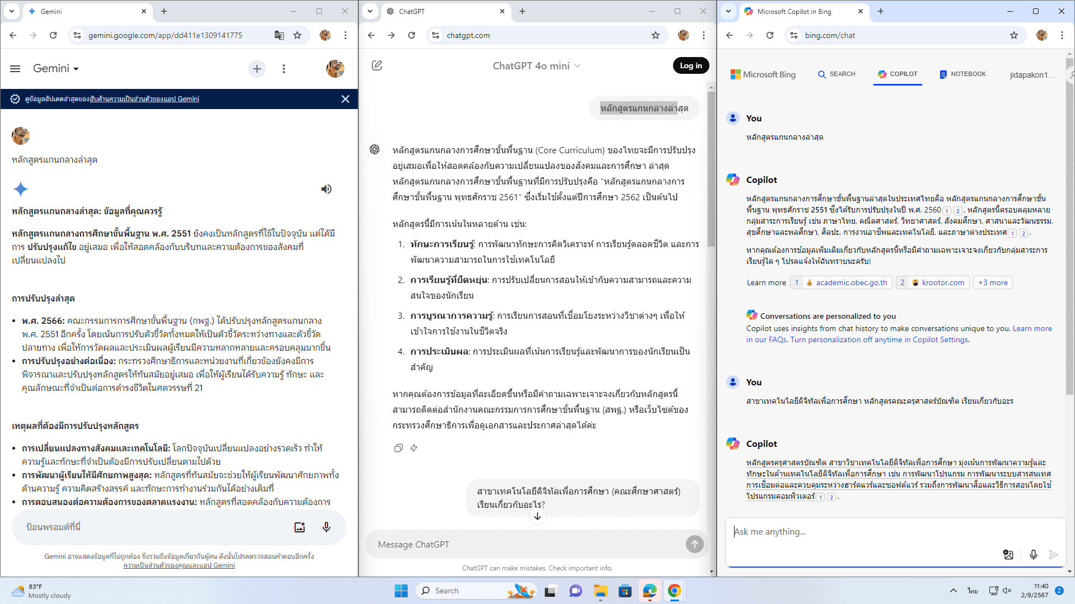Start a new Gemini chat with plus icon
Viewport: 1075px width, 604px height.
click(x=257, y=69)
